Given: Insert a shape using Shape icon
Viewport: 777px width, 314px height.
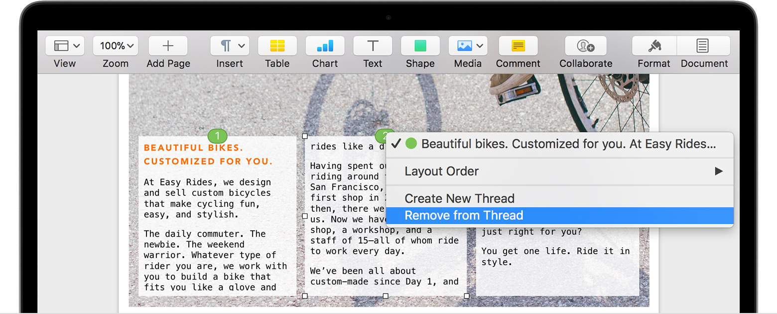Looking at the screenshot, I should coord(420,46).
